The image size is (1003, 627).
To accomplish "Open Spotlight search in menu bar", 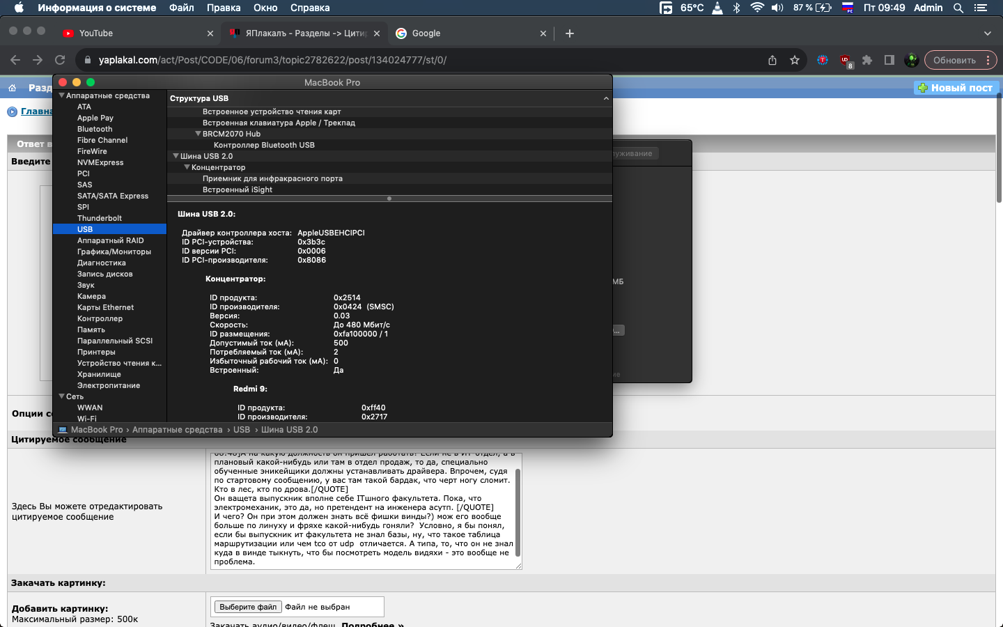I will [958, 8].
